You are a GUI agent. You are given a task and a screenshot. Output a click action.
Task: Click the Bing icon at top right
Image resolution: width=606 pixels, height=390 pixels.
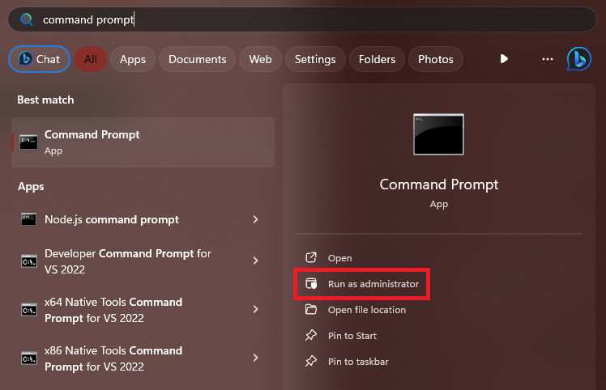[578, 59]
